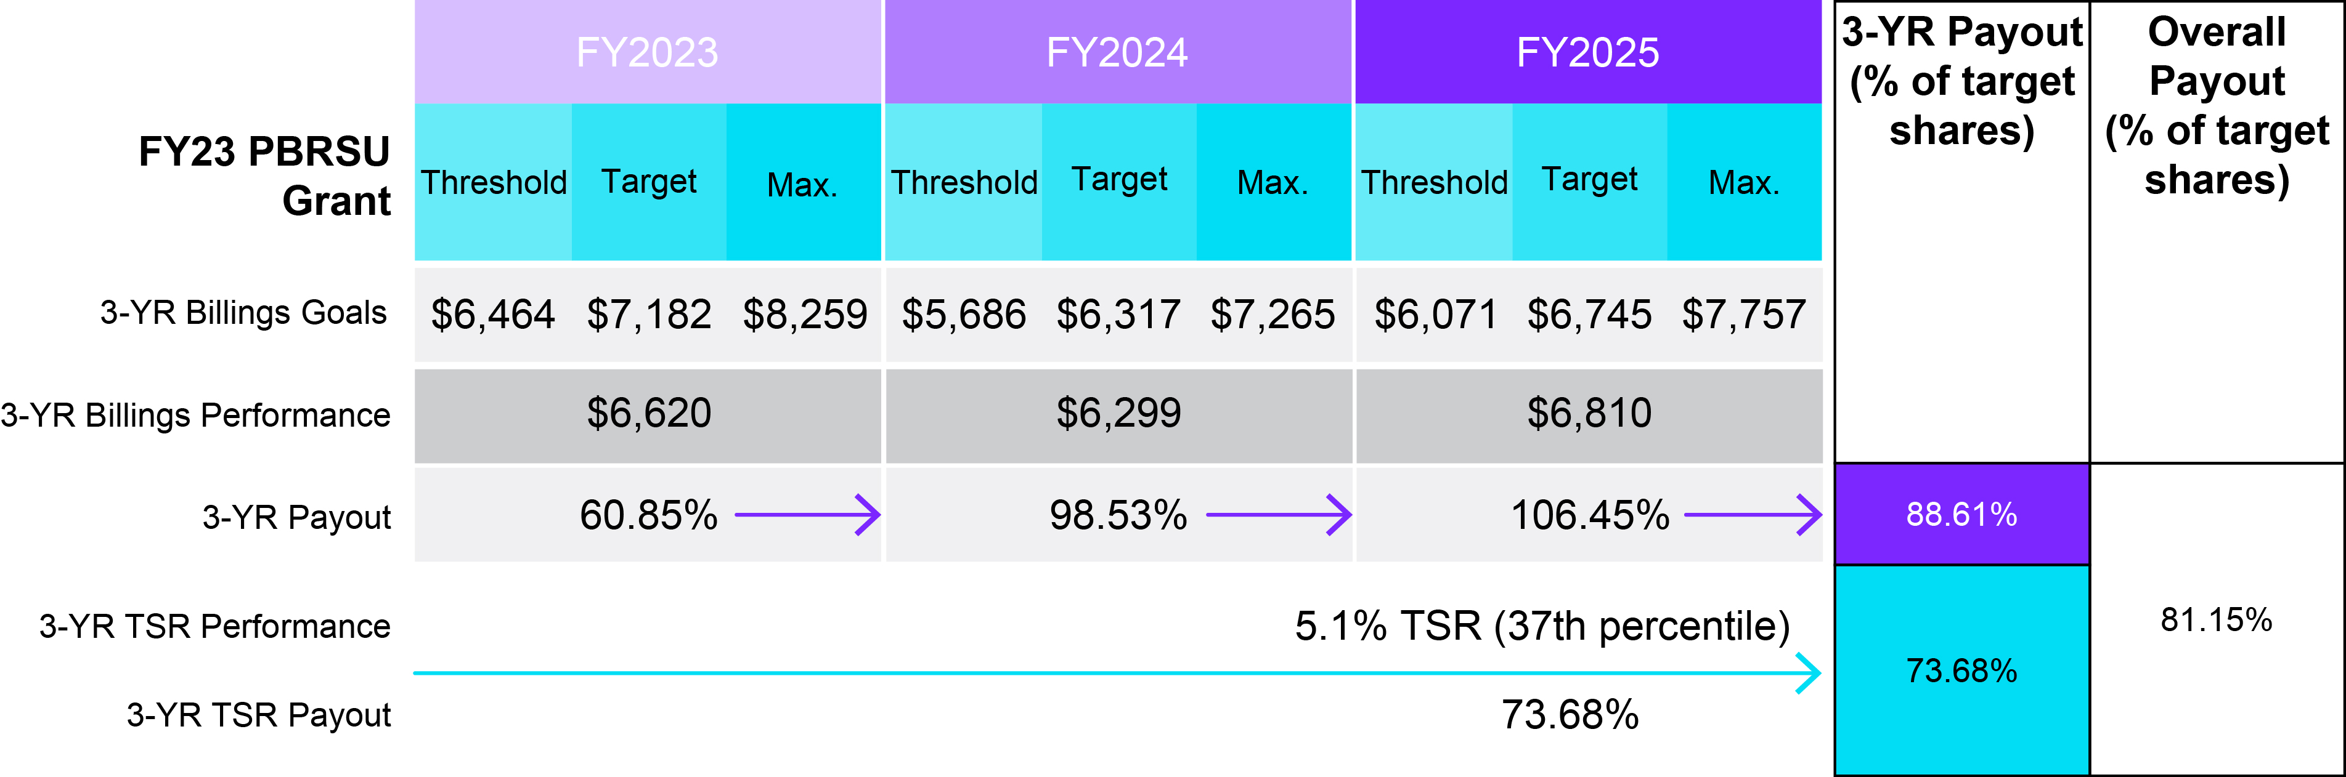
Task: Select the $7,182 billings goal
Action: click(648, 315)
